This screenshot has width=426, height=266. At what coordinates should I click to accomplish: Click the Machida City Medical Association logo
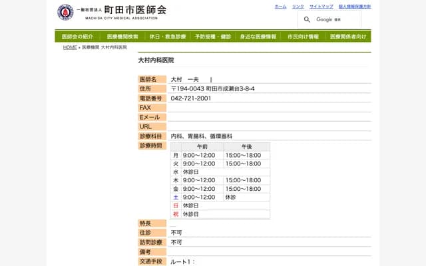click(65, 12)
